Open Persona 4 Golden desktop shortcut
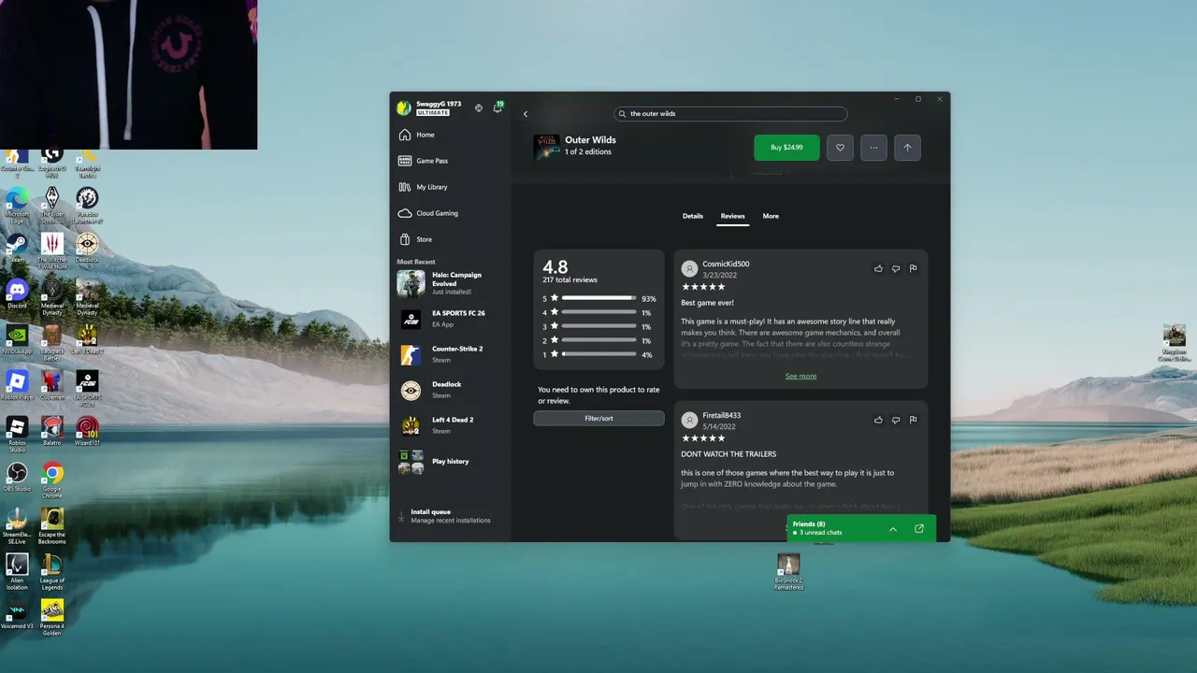Viewport: 1197px width, 673px height. click(x=52, y=615)
